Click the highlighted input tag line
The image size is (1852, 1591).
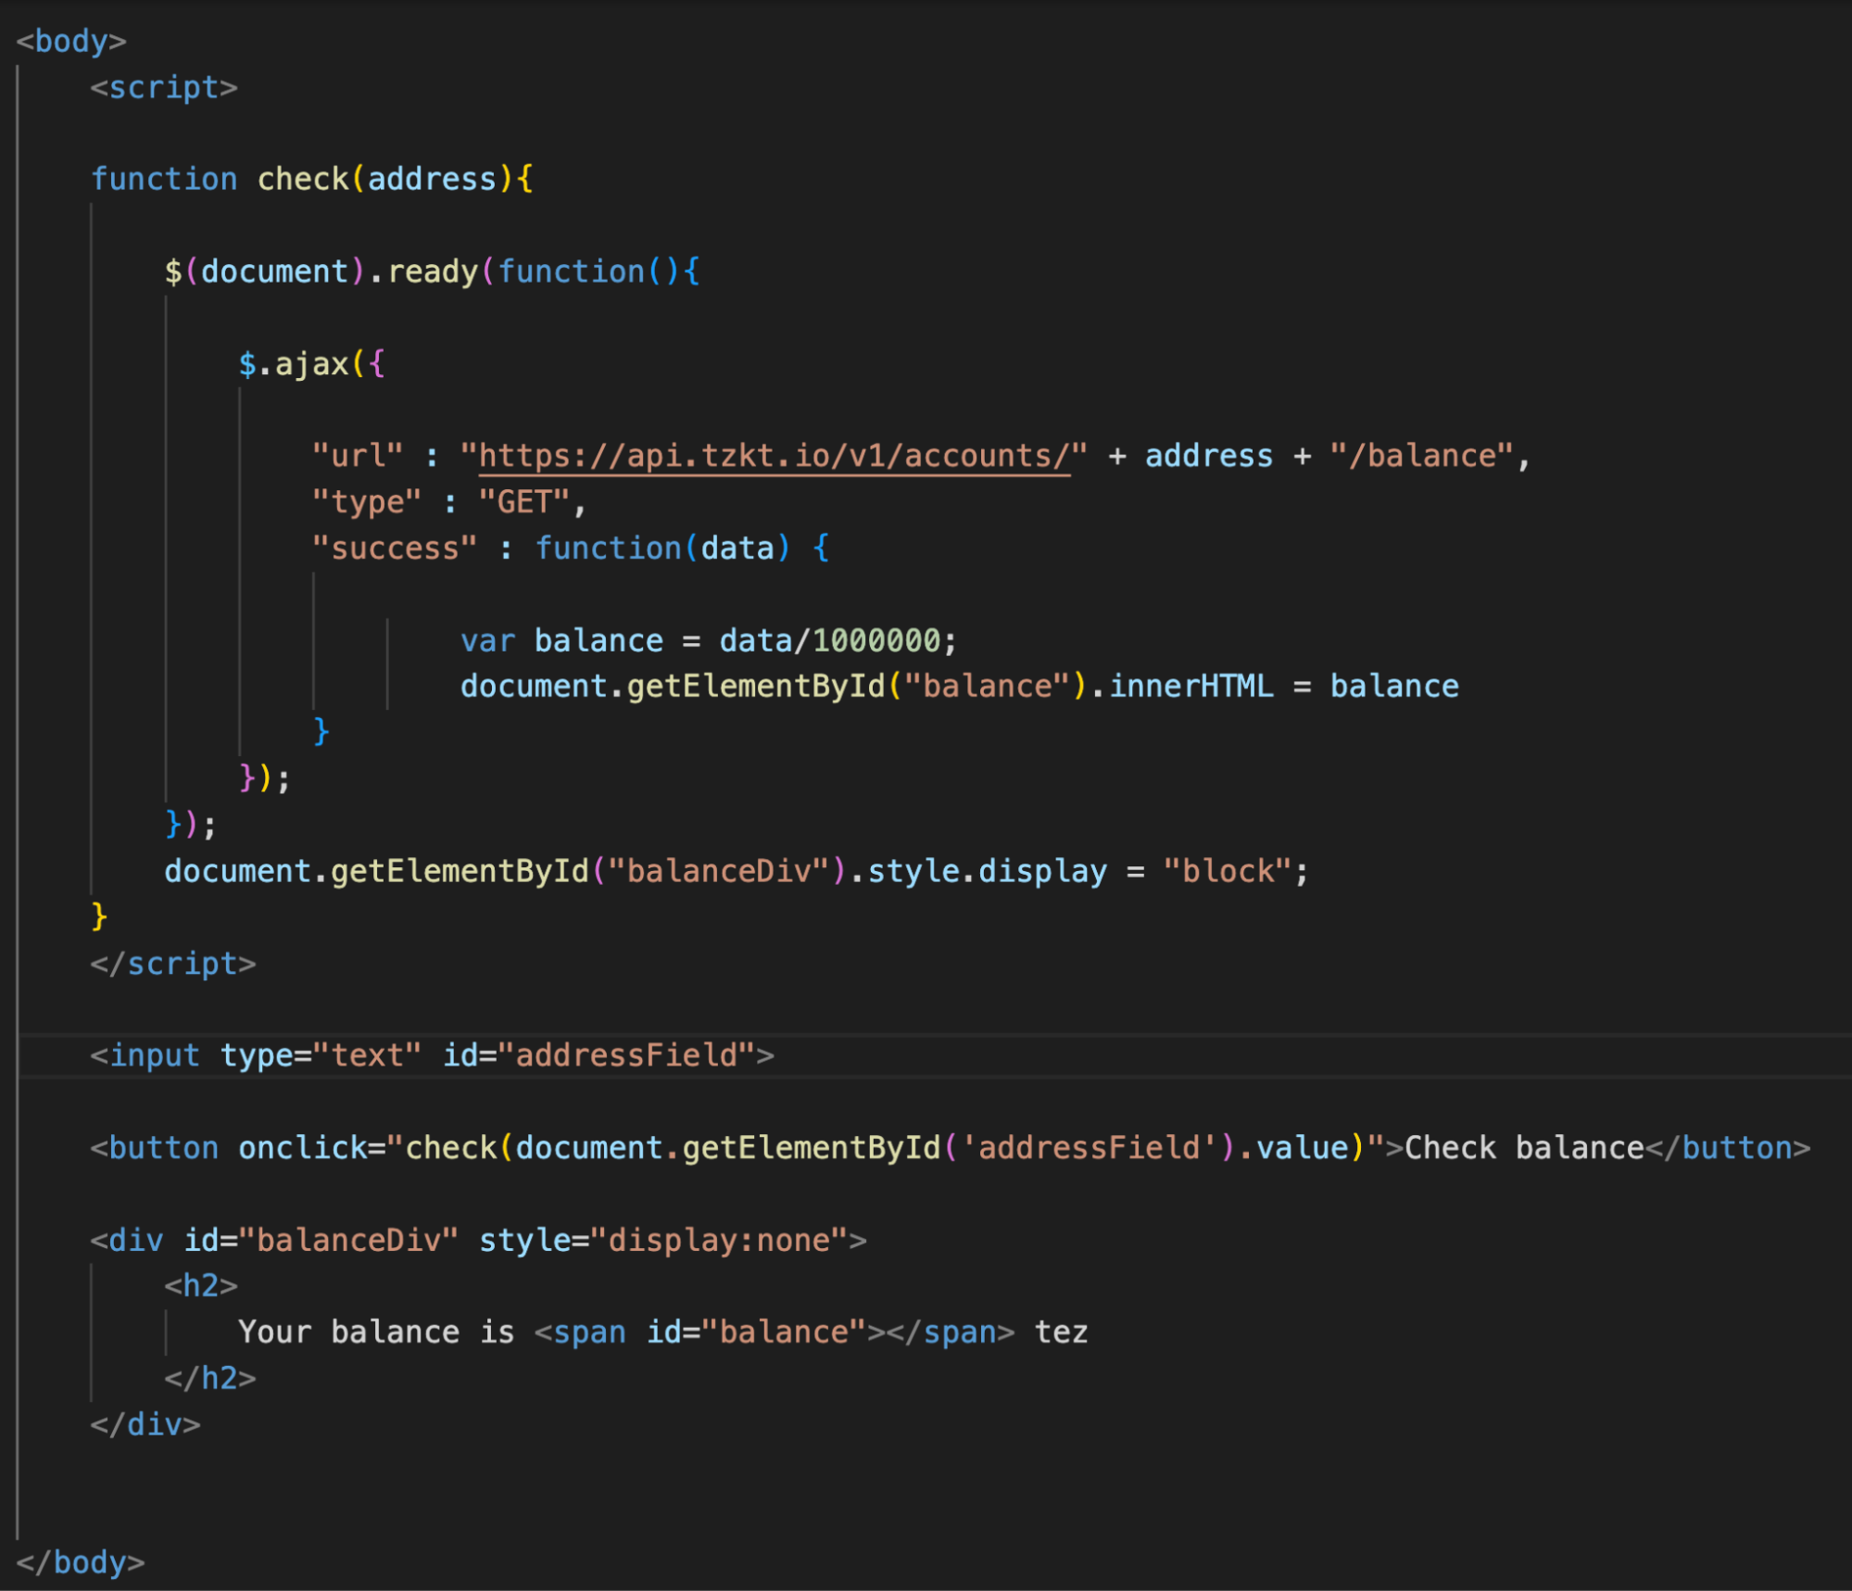point(432,1055)
